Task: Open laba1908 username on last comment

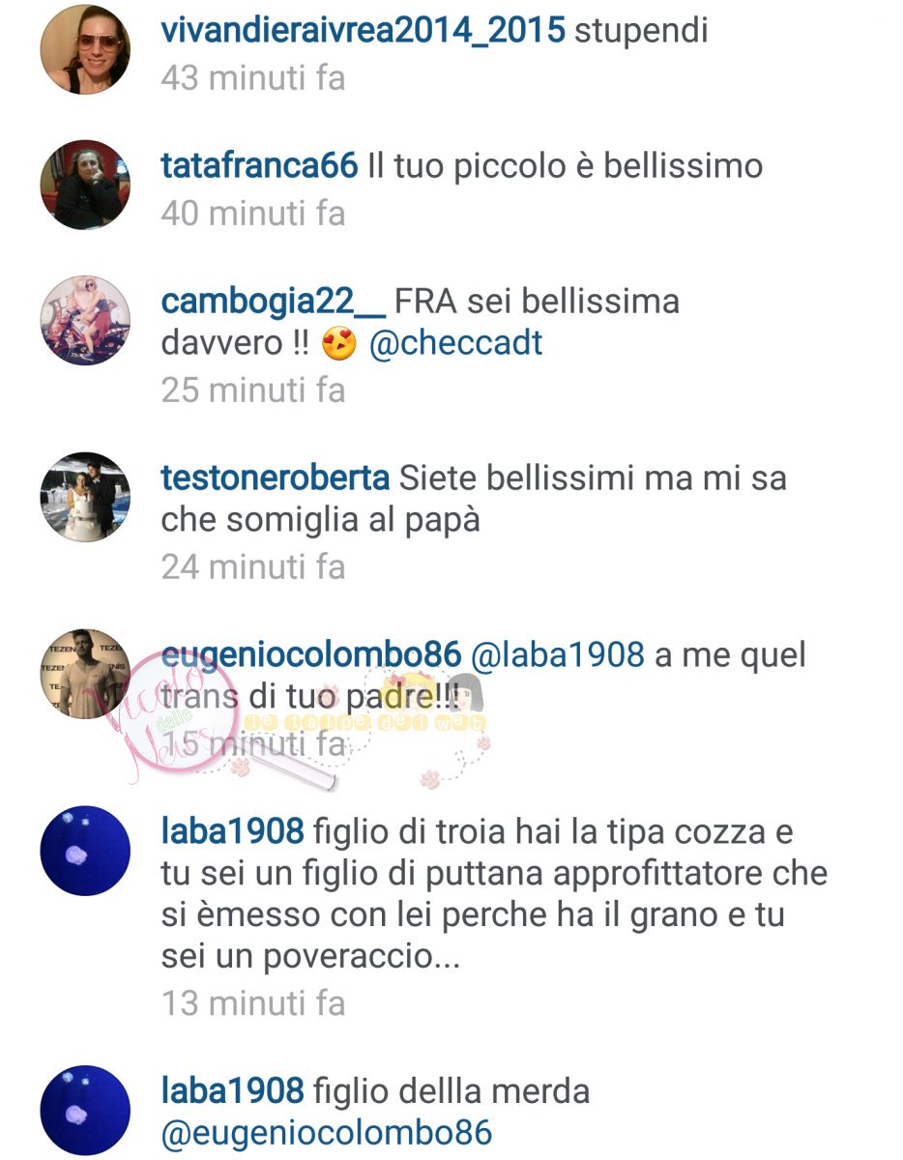Action: [x=232, y=1092]
